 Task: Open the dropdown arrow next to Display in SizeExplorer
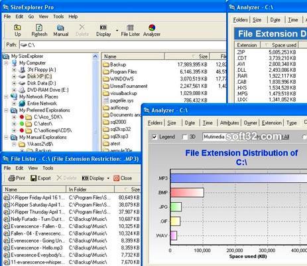tap(117, 31)
